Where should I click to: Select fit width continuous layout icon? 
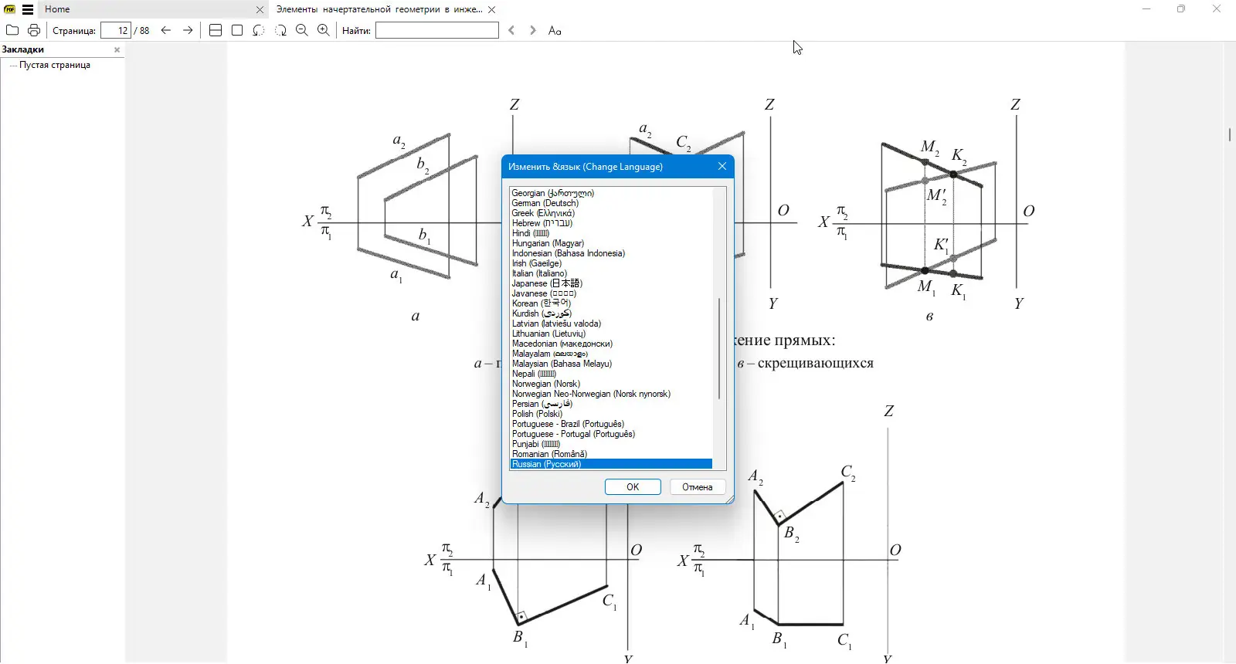216,30
